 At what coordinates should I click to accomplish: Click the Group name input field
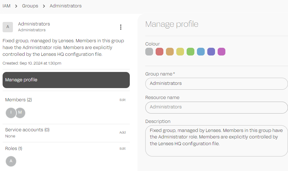tap(216, 84)
